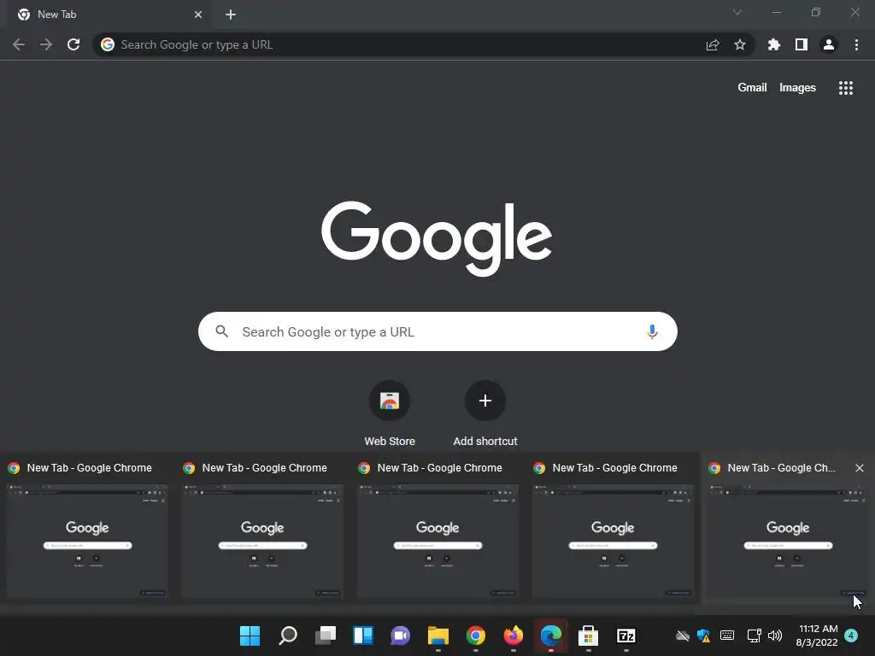Viewport: 875px width, 656px height.
Task: Start voice search with the microphone
Action: 652,332
